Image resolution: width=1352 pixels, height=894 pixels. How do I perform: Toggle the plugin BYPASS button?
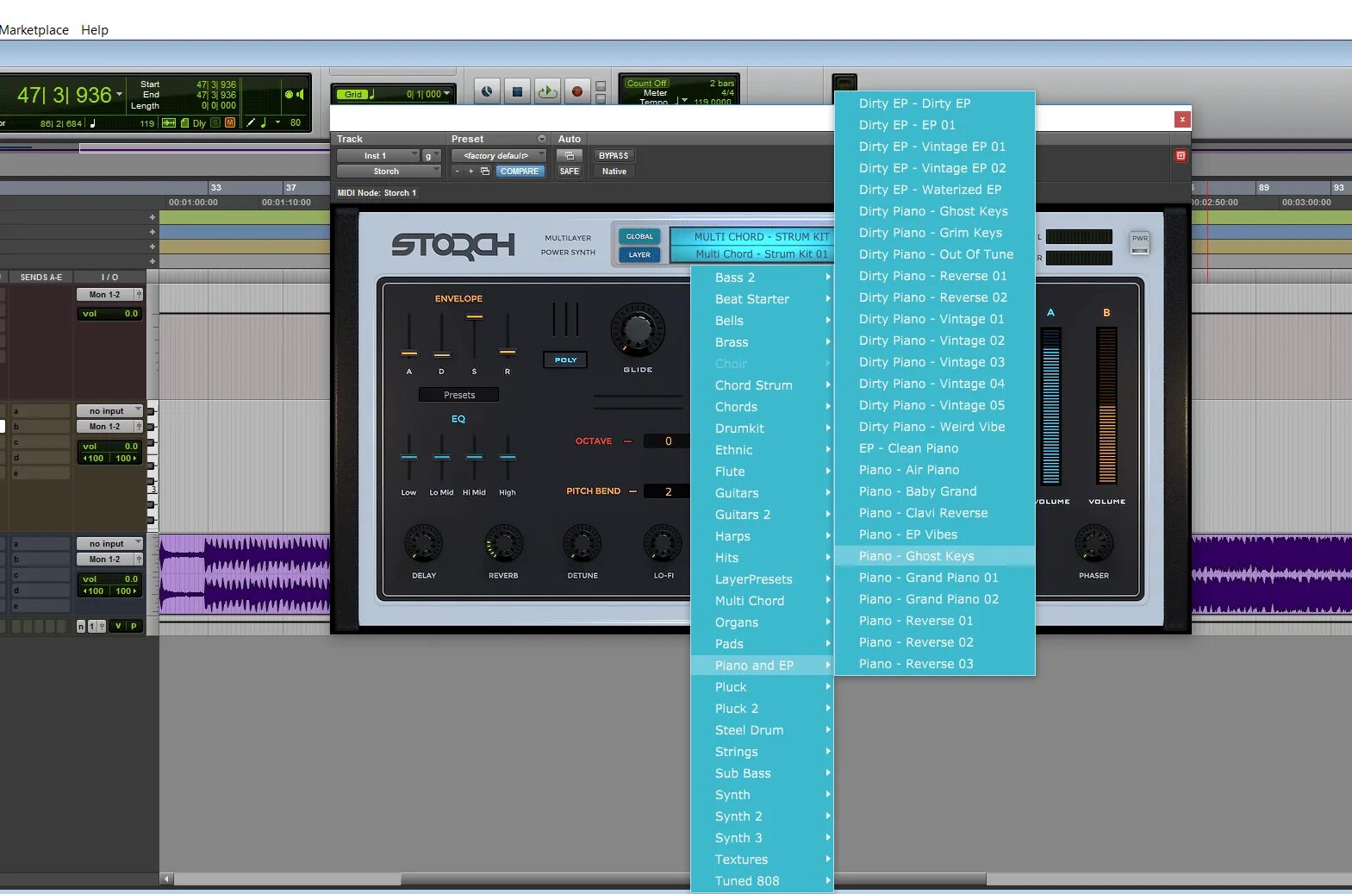(x=614, y=156)
